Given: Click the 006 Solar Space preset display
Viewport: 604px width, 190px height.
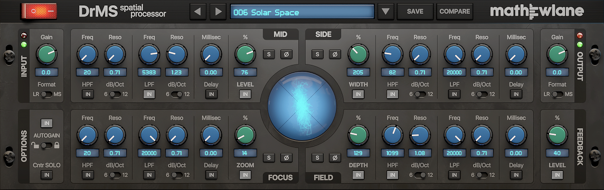Looking at the screenshot, I should tap(303, 12).
